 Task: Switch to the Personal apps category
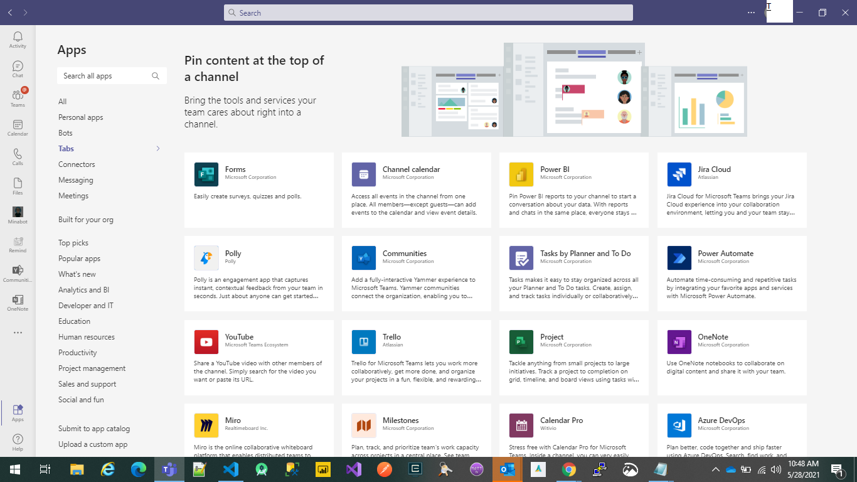pos(80,117)
